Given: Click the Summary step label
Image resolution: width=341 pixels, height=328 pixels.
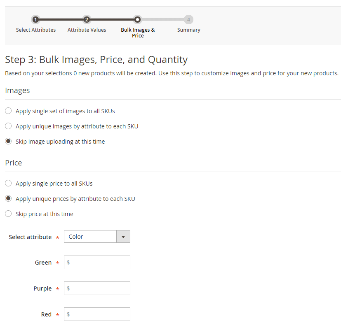Looking at the screenshot, I should pos(188,30).
